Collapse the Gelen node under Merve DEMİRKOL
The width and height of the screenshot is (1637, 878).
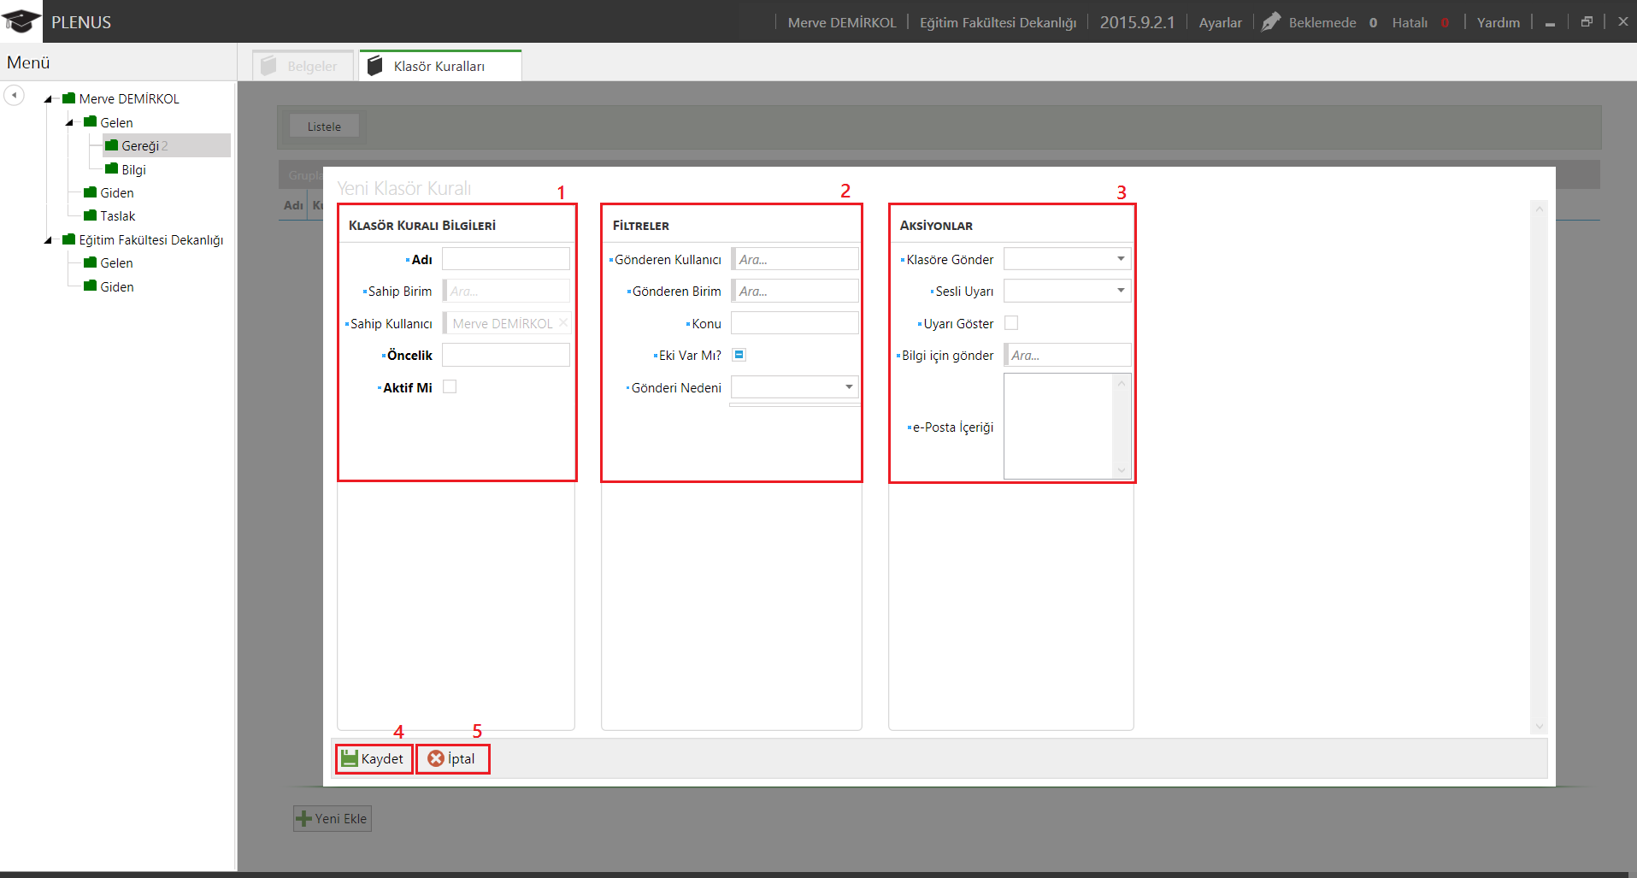tap(70, 122)
